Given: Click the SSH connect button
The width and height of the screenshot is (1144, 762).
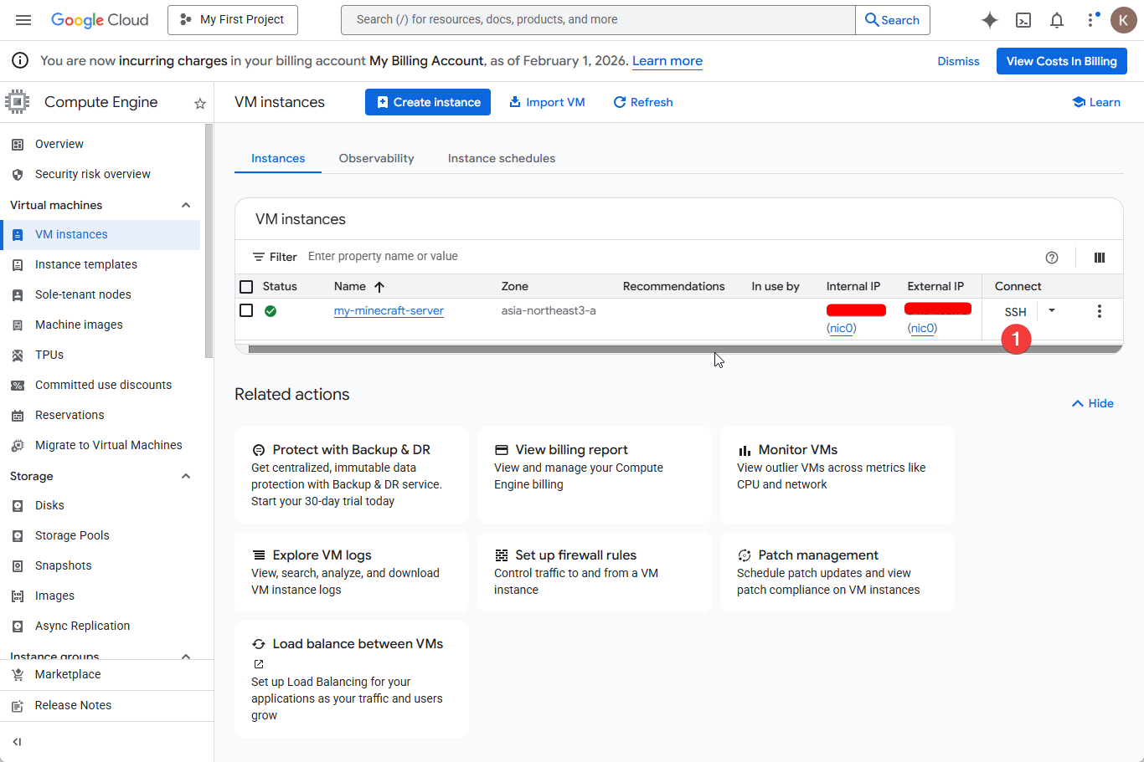Looking at the screenshot, I should (1015, 312).
